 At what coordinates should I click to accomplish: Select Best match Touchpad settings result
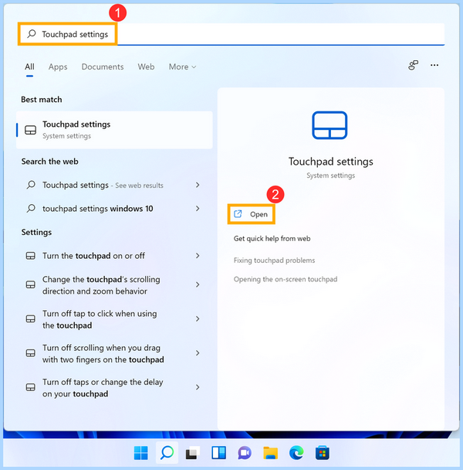point(114,130)
